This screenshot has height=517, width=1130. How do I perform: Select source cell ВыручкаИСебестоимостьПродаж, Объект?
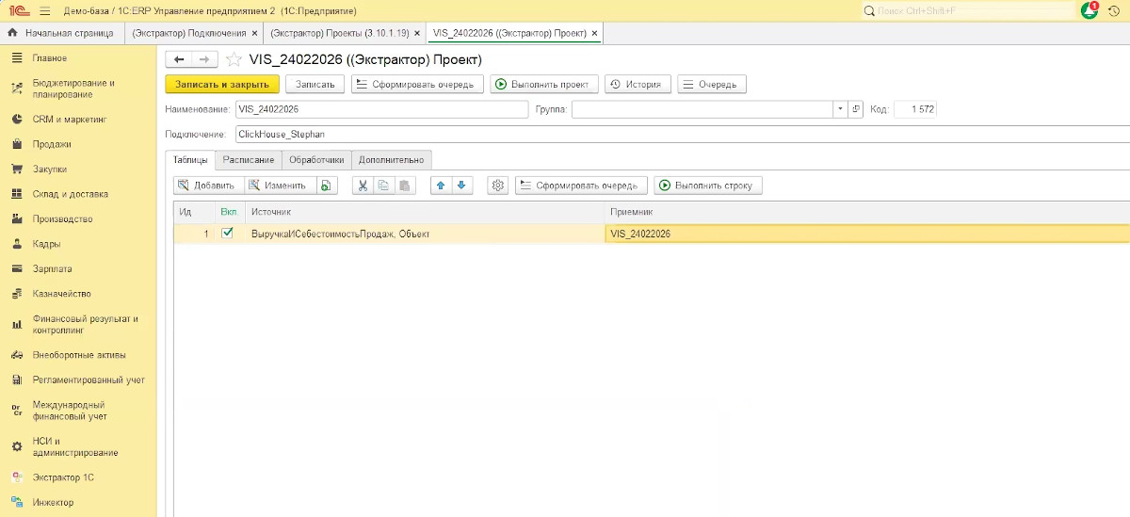point(425,234)
